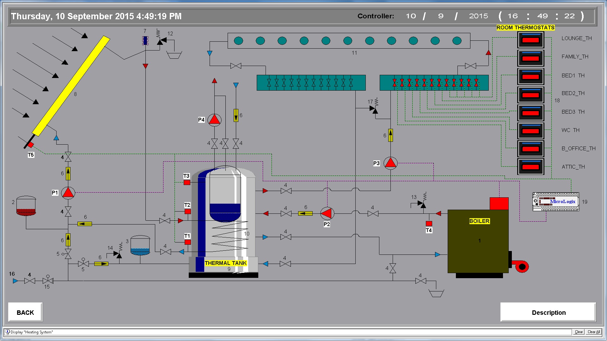Click the THERMAL TANK label

pyautogui.click(x=225, y=263)
